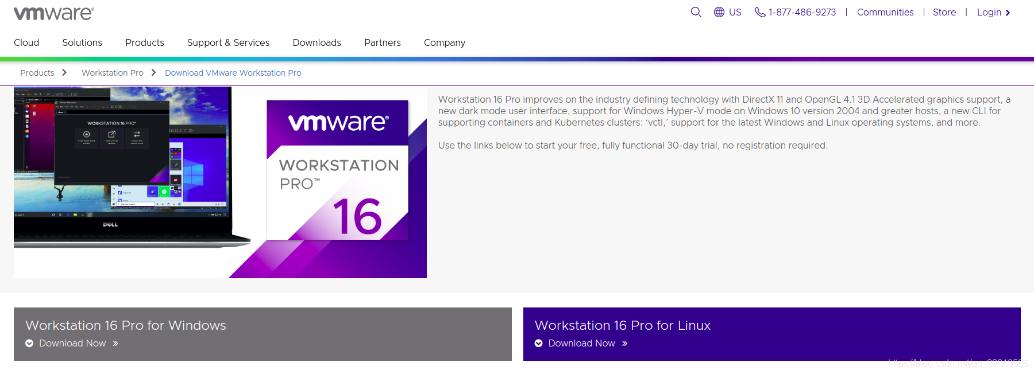Open the Communities link

coord(885,12)
